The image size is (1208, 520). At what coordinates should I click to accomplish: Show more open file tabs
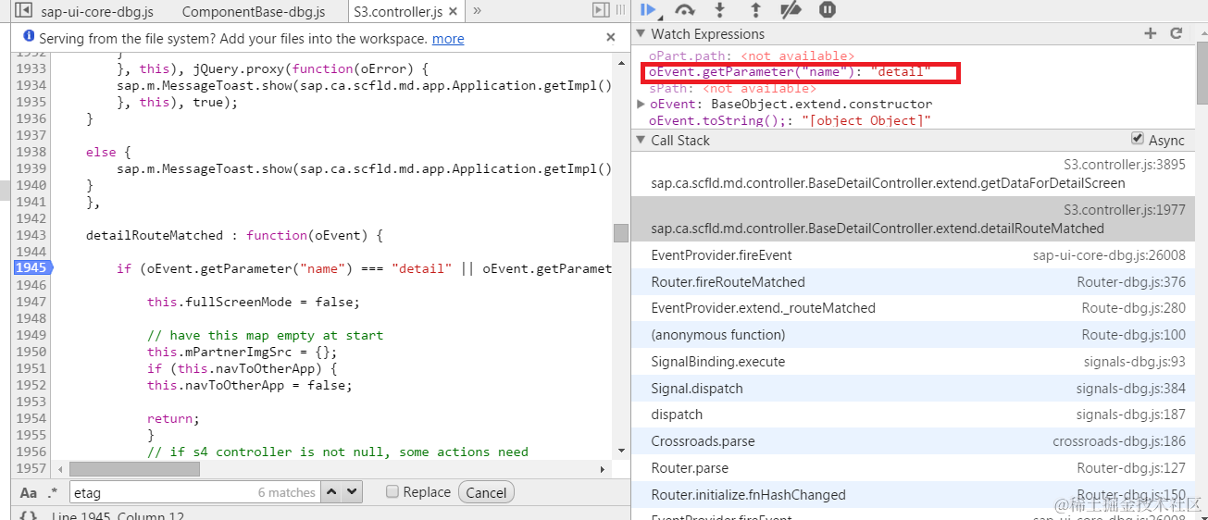click(x=477, y=11)
